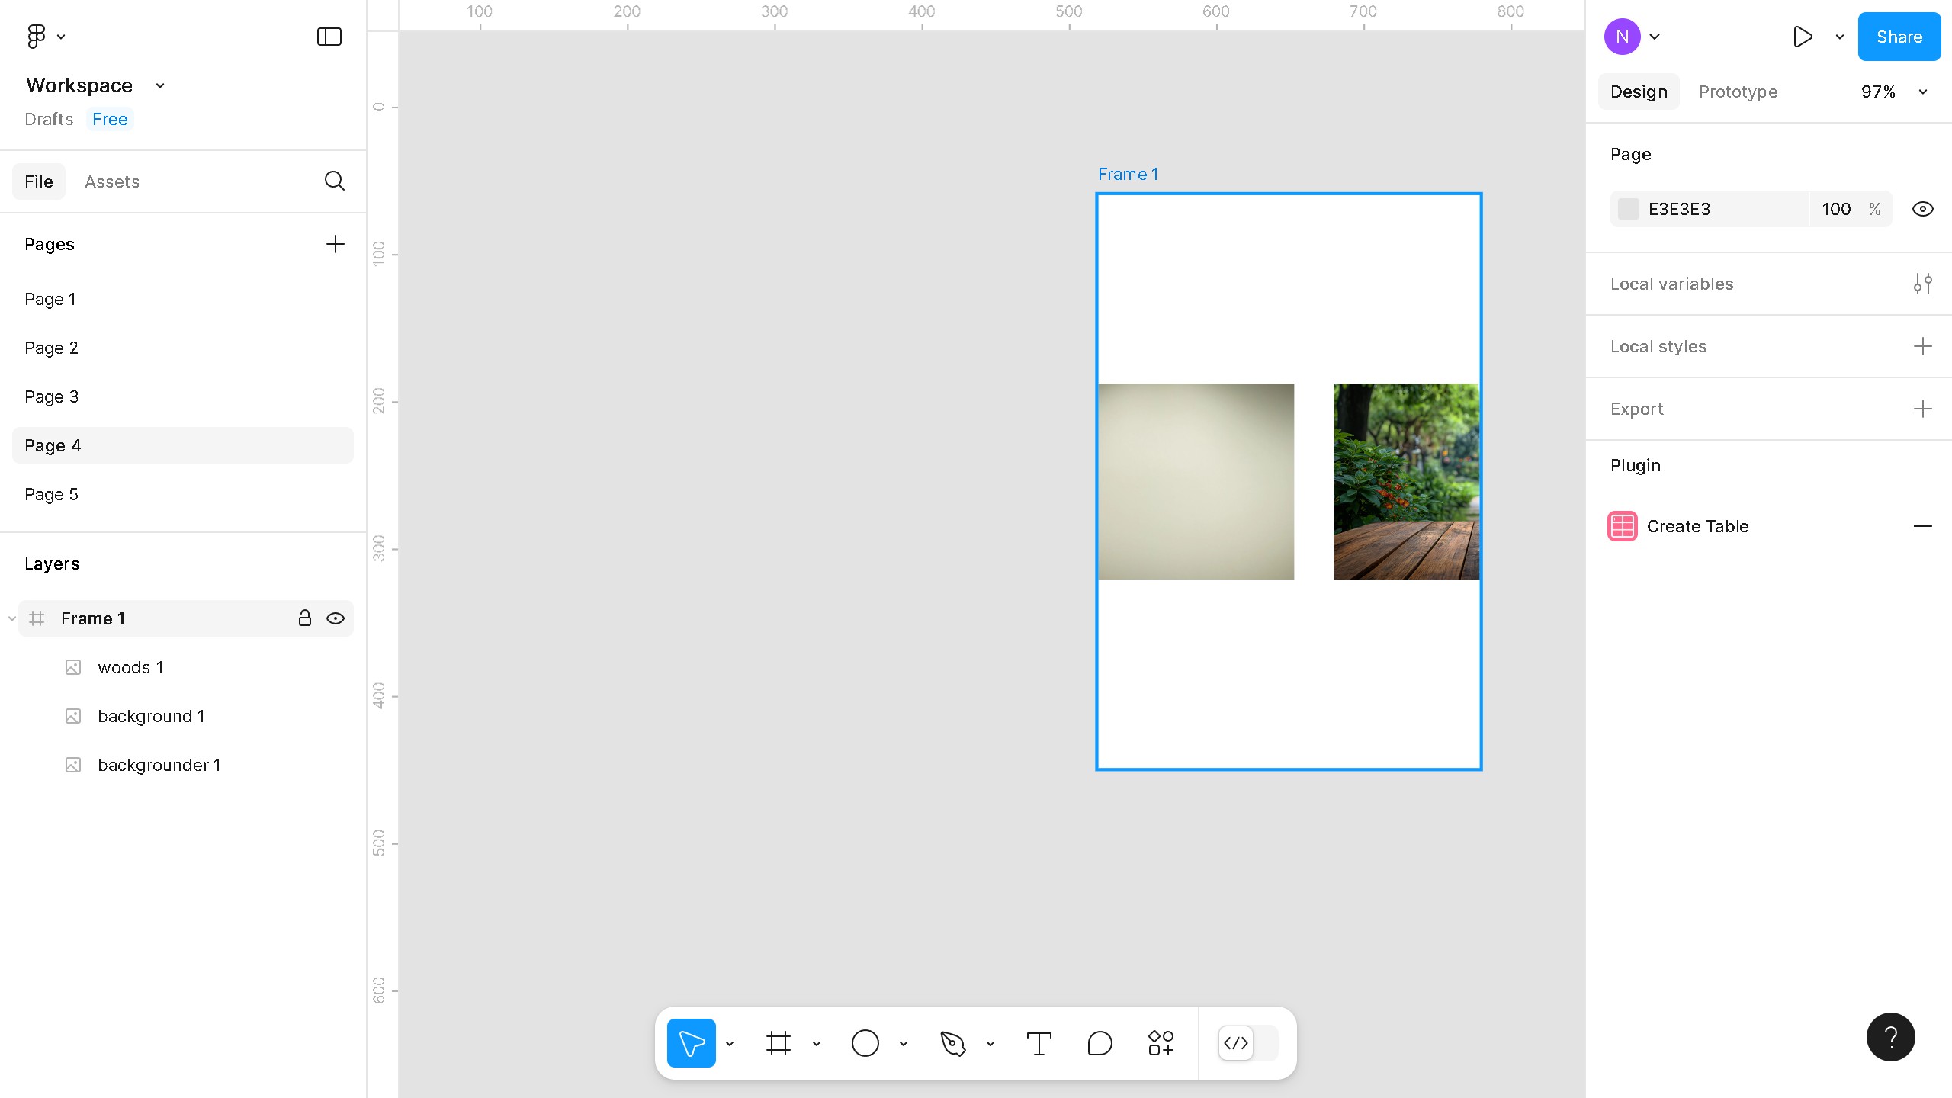Select the Comment tool
The height and width of the screenshot is (1098, 1952).
[x=1100, y=1042]
